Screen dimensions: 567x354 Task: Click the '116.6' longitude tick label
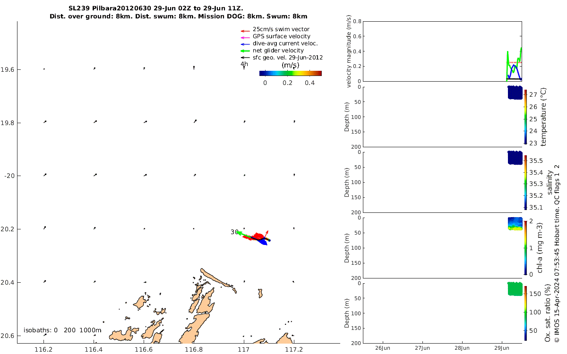tap(144, 350)
